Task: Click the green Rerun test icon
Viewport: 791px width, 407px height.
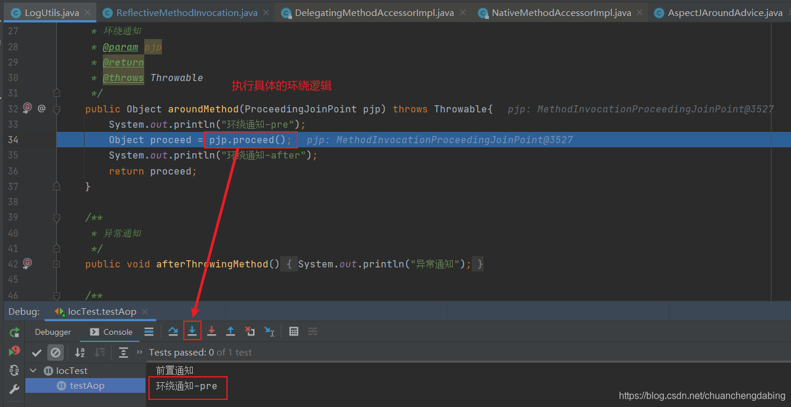Action: [x=14, y=332]
